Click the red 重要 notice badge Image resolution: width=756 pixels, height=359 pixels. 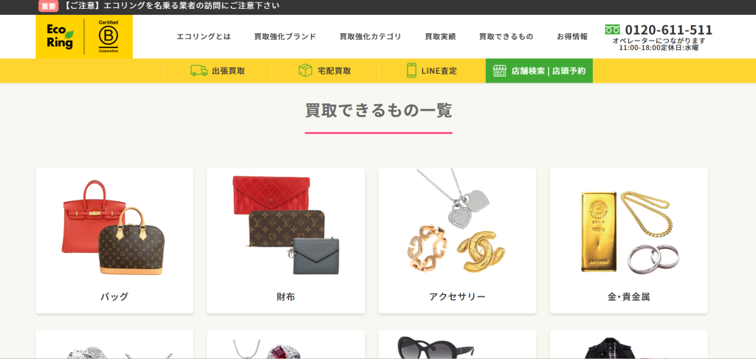point(48,6)
